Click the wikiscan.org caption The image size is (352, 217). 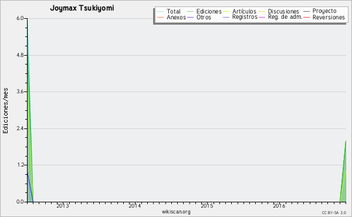coord(176,212)
